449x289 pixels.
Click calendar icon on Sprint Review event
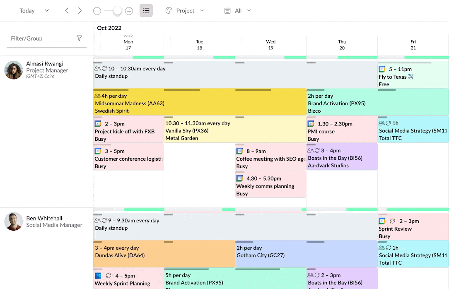point(382,221)
